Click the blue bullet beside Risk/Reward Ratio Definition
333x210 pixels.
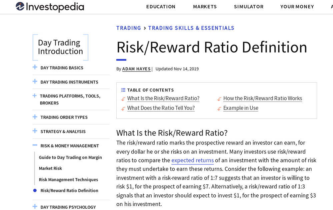click(x=35, y=190)
